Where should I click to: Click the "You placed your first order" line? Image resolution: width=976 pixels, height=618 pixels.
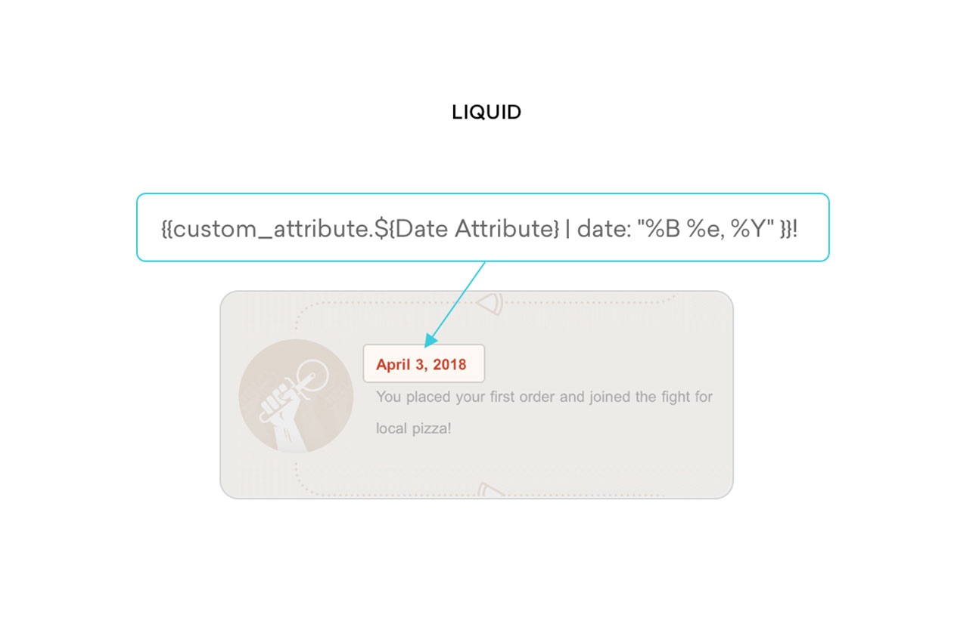(x=544, y=397)
